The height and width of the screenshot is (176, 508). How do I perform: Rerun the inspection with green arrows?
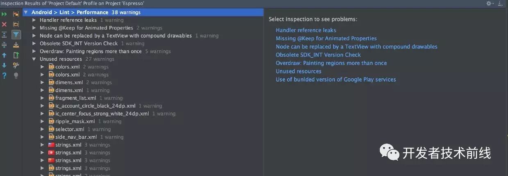tap(5, 14)
